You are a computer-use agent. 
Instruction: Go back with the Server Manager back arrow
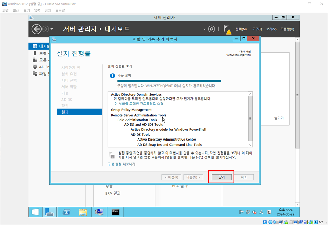[x=36, y=29]
